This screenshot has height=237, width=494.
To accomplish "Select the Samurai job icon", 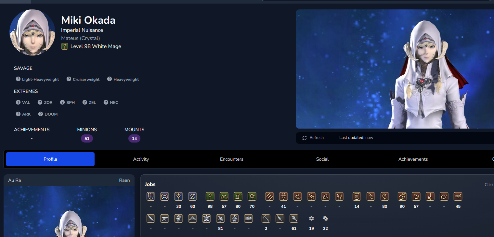I will 311,196.
